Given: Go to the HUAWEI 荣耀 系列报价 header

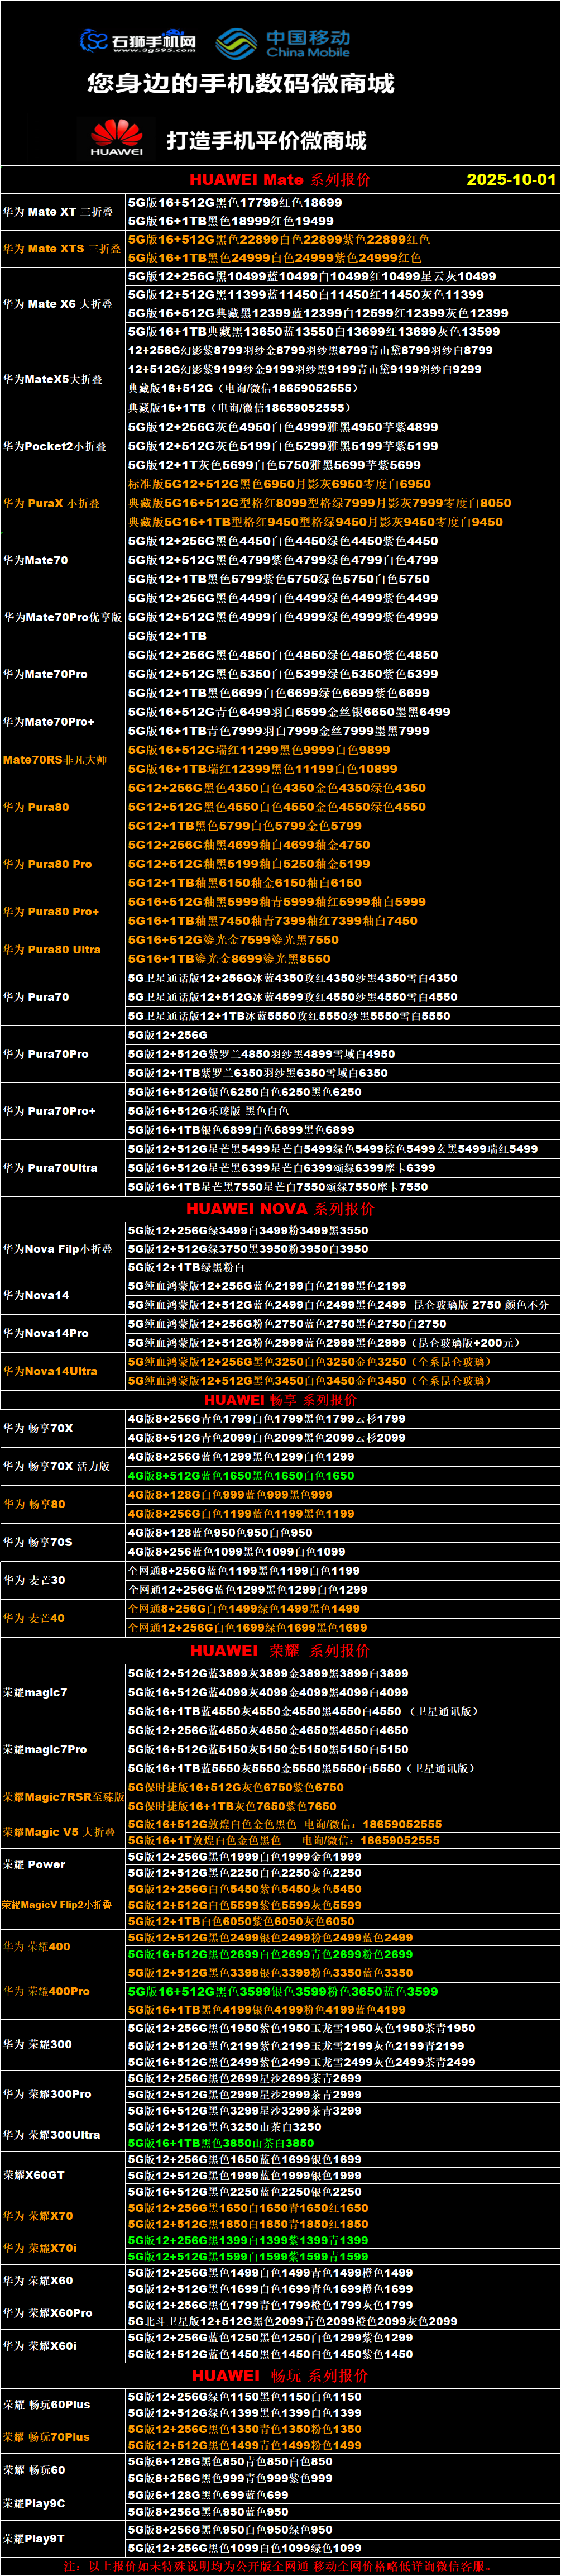Looking at the screenshot, I should (280, 1650).
